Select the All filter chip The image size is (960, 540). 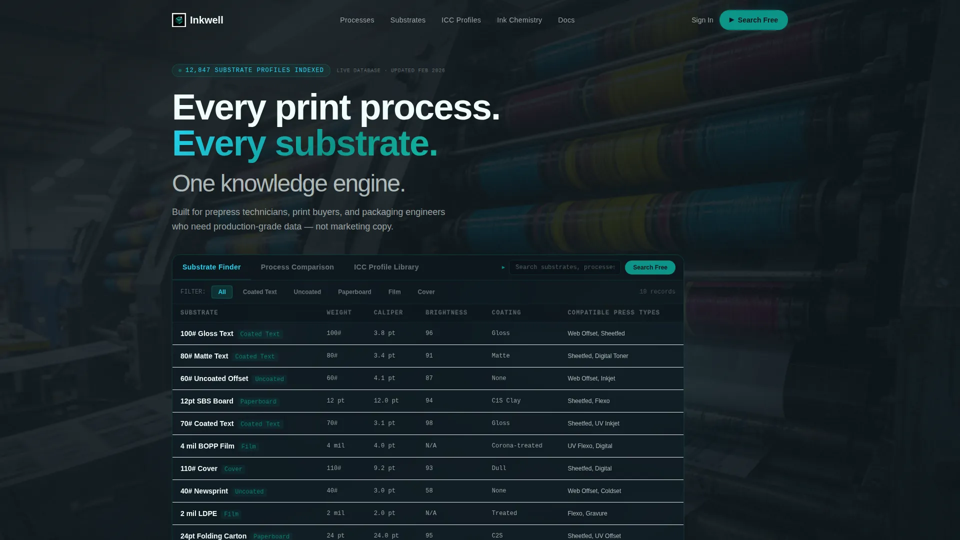pyautogui.click(x=221, y=292)
